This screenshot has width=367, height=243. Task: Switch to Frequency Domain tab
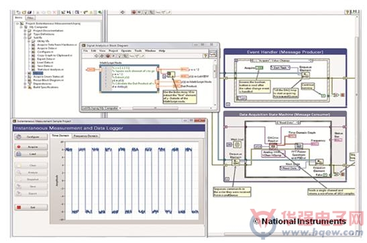(86, 136)
